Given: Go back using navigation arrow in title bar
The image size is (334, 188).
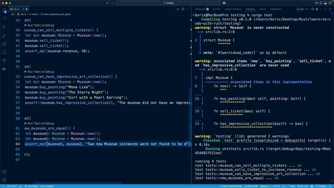Looking at the screenshot, I should click(x=108, y=3).
